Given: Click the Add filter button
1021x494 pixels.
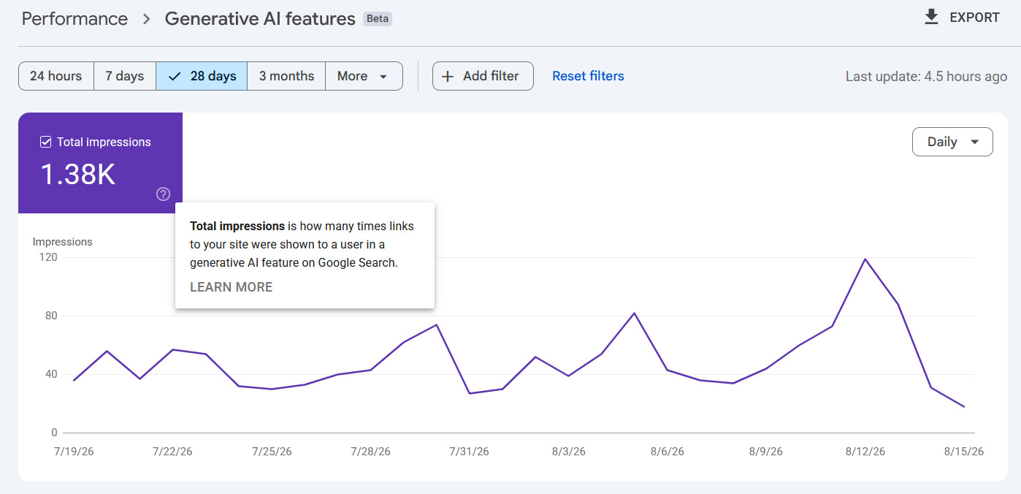Looking at the screenshot, I should [483, 76].
